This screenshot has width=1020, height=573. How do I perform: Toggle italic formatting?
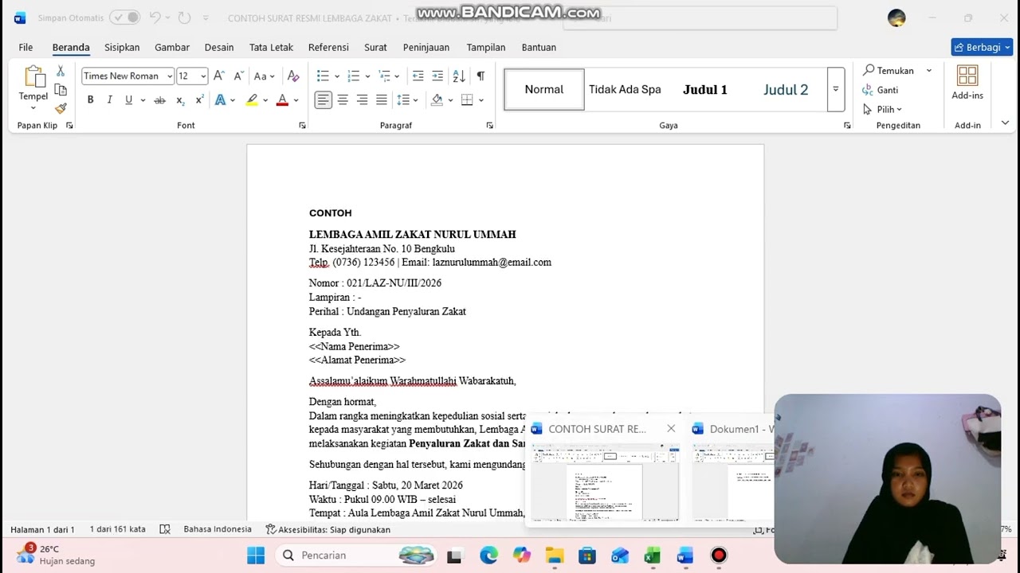coord(109,100)
